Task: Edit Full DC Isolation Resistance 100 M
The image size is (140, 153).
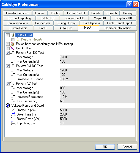Action: [x=97, y=79]
